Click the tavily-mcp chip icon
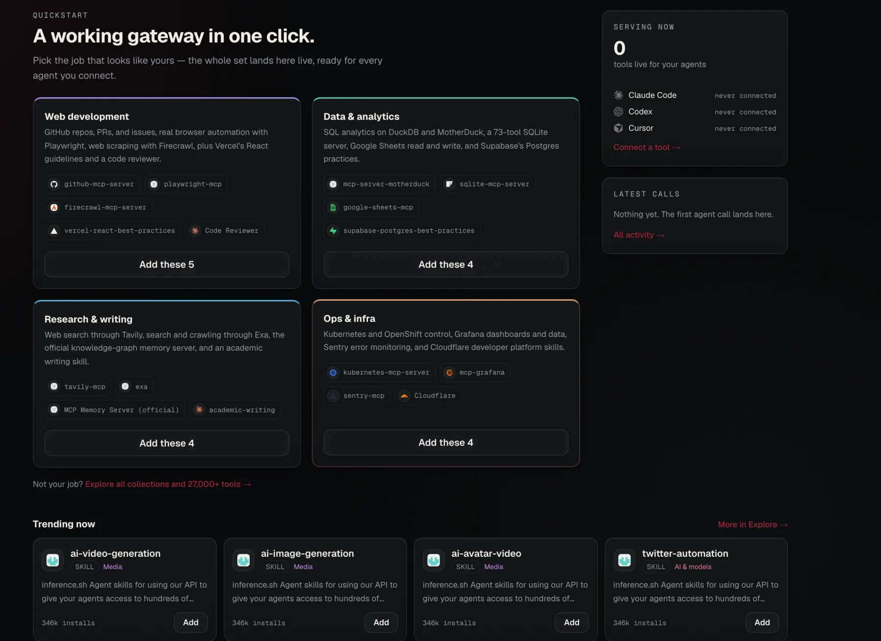This screenshot has height=641, width=881. 54,387
